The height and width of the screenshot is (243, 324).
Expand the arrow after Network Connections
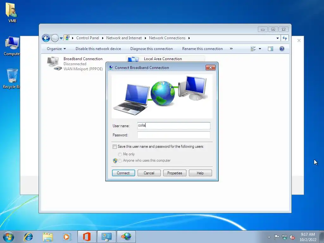(x=189, y=38)
